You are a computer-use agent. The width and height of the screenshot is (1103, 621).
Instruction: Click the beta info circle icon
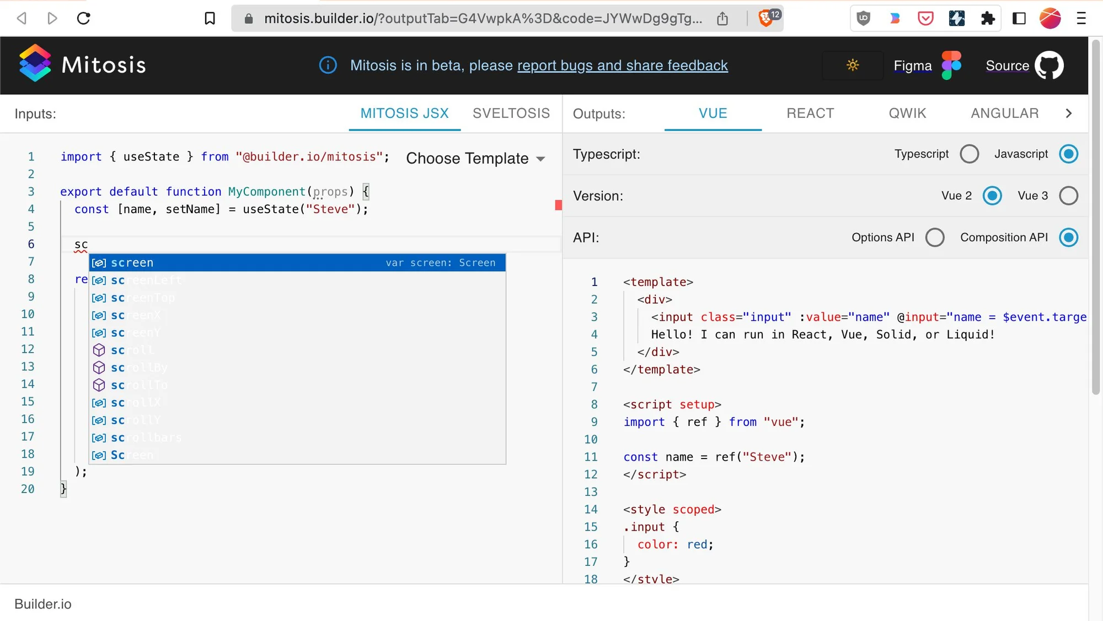coord(328,65)
